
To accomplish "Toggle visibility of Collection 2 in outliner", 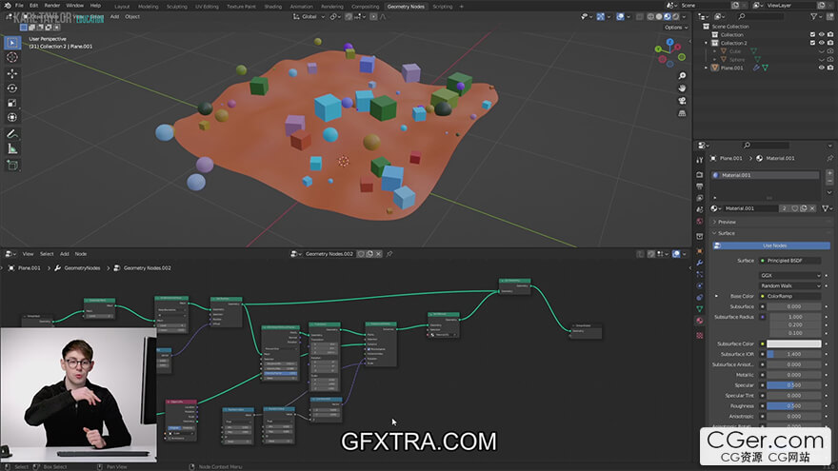I will 822,43.
